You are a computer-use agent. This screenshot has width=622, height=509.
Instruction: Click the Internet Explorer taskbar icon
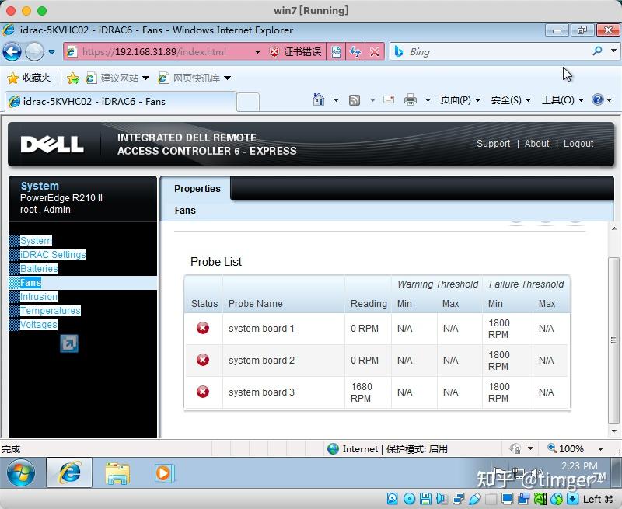69,472
